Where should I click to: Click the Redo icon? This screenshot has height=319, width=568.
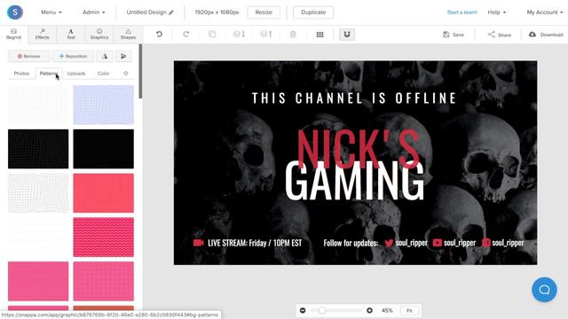point(185,35)
